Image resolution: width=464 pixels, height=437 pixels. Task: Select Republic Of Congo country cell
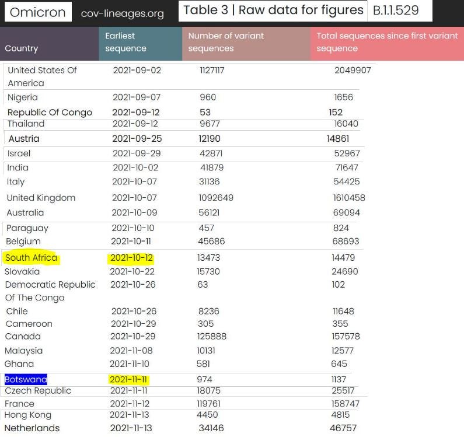click(50, 113)
